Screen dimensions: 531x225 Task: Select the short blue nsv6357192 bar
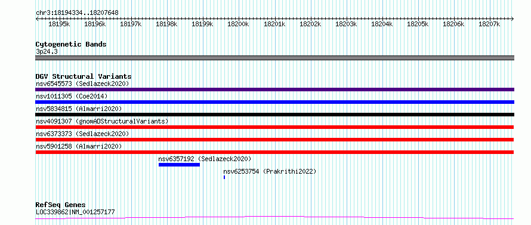pos(179,165)
